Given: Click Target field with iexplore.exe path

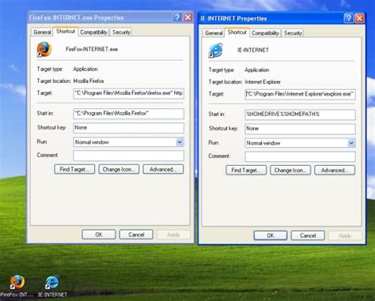Looking at the screenshot, I should pos(300,94).
